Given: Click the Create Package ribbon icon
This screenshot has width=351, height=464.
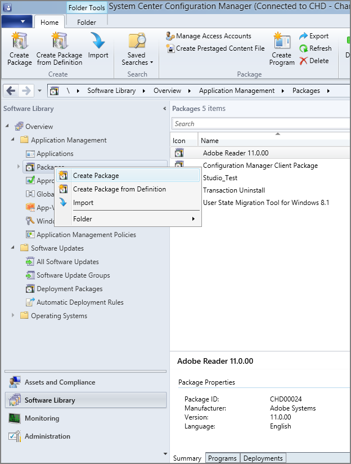Looking at the screenshot, I should (20, 49).
